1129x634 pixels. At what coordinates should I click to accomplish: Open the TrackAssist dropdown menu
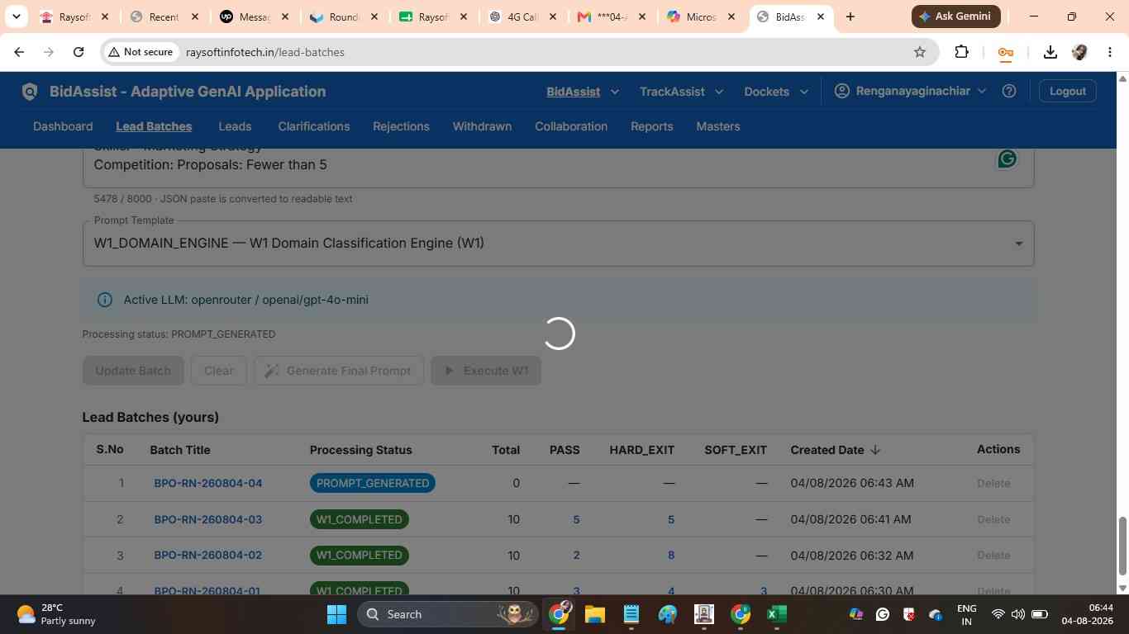(x=681, y=92)
